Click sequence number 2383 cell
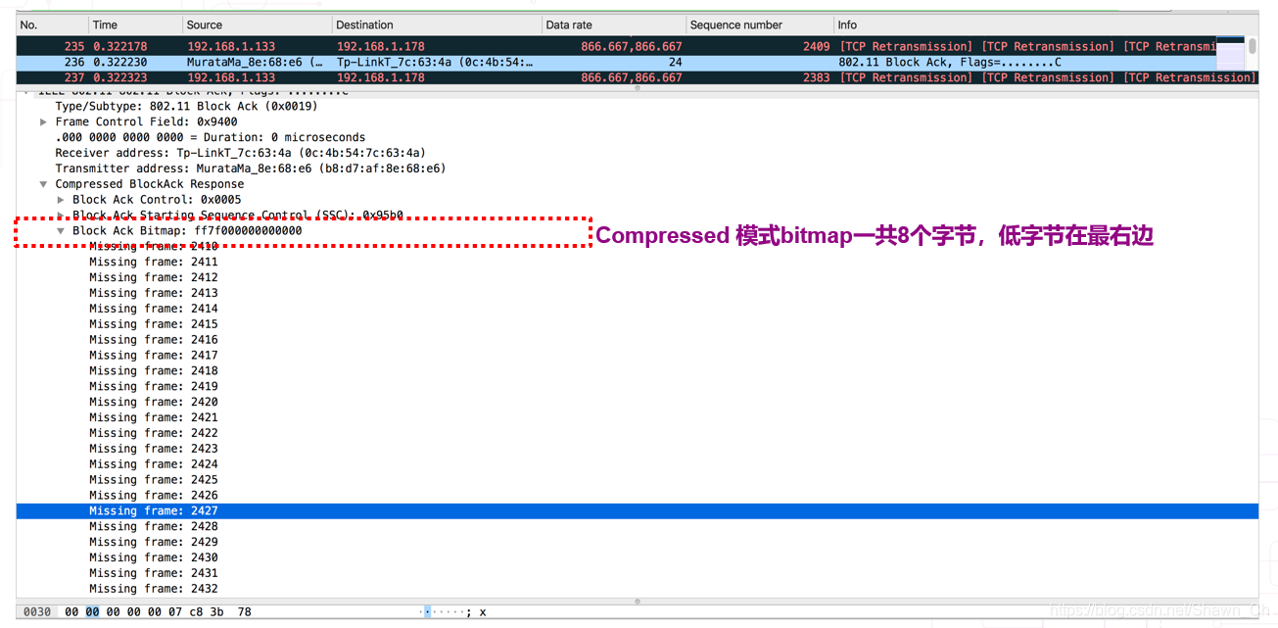 pyautogui.click(x=815, y=77)
